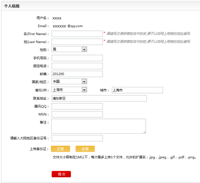Click the resize handle of 备注 textarea

pyautogui.click(x=144, y=132)
